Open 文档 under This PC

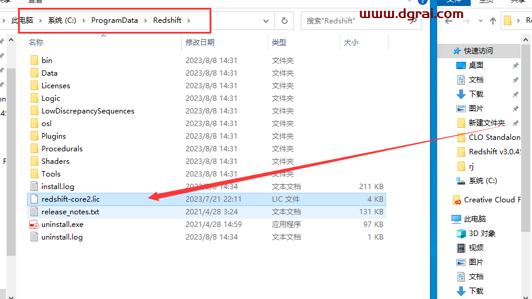pyautogui.click(x=476, y=277)
